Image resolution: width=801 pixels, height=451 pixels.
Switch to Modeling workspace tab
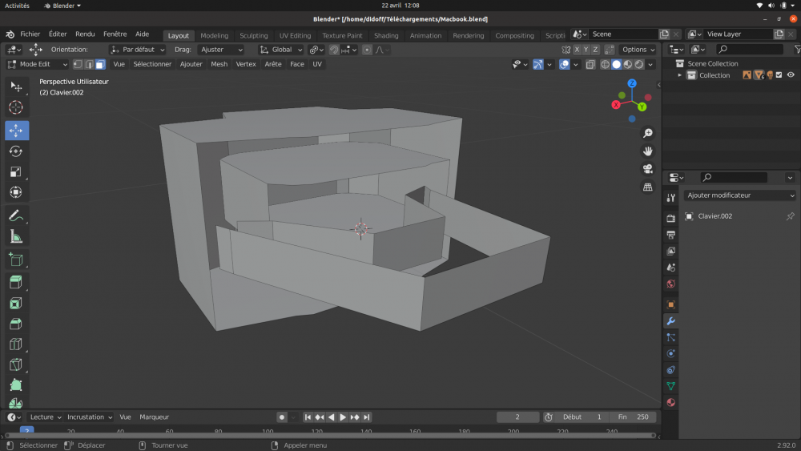coord(214,35)
